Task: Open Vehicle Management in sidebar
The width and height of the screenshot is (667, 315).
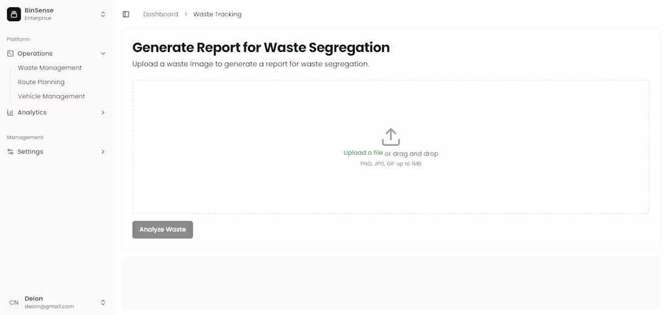Action: (52, 96)
